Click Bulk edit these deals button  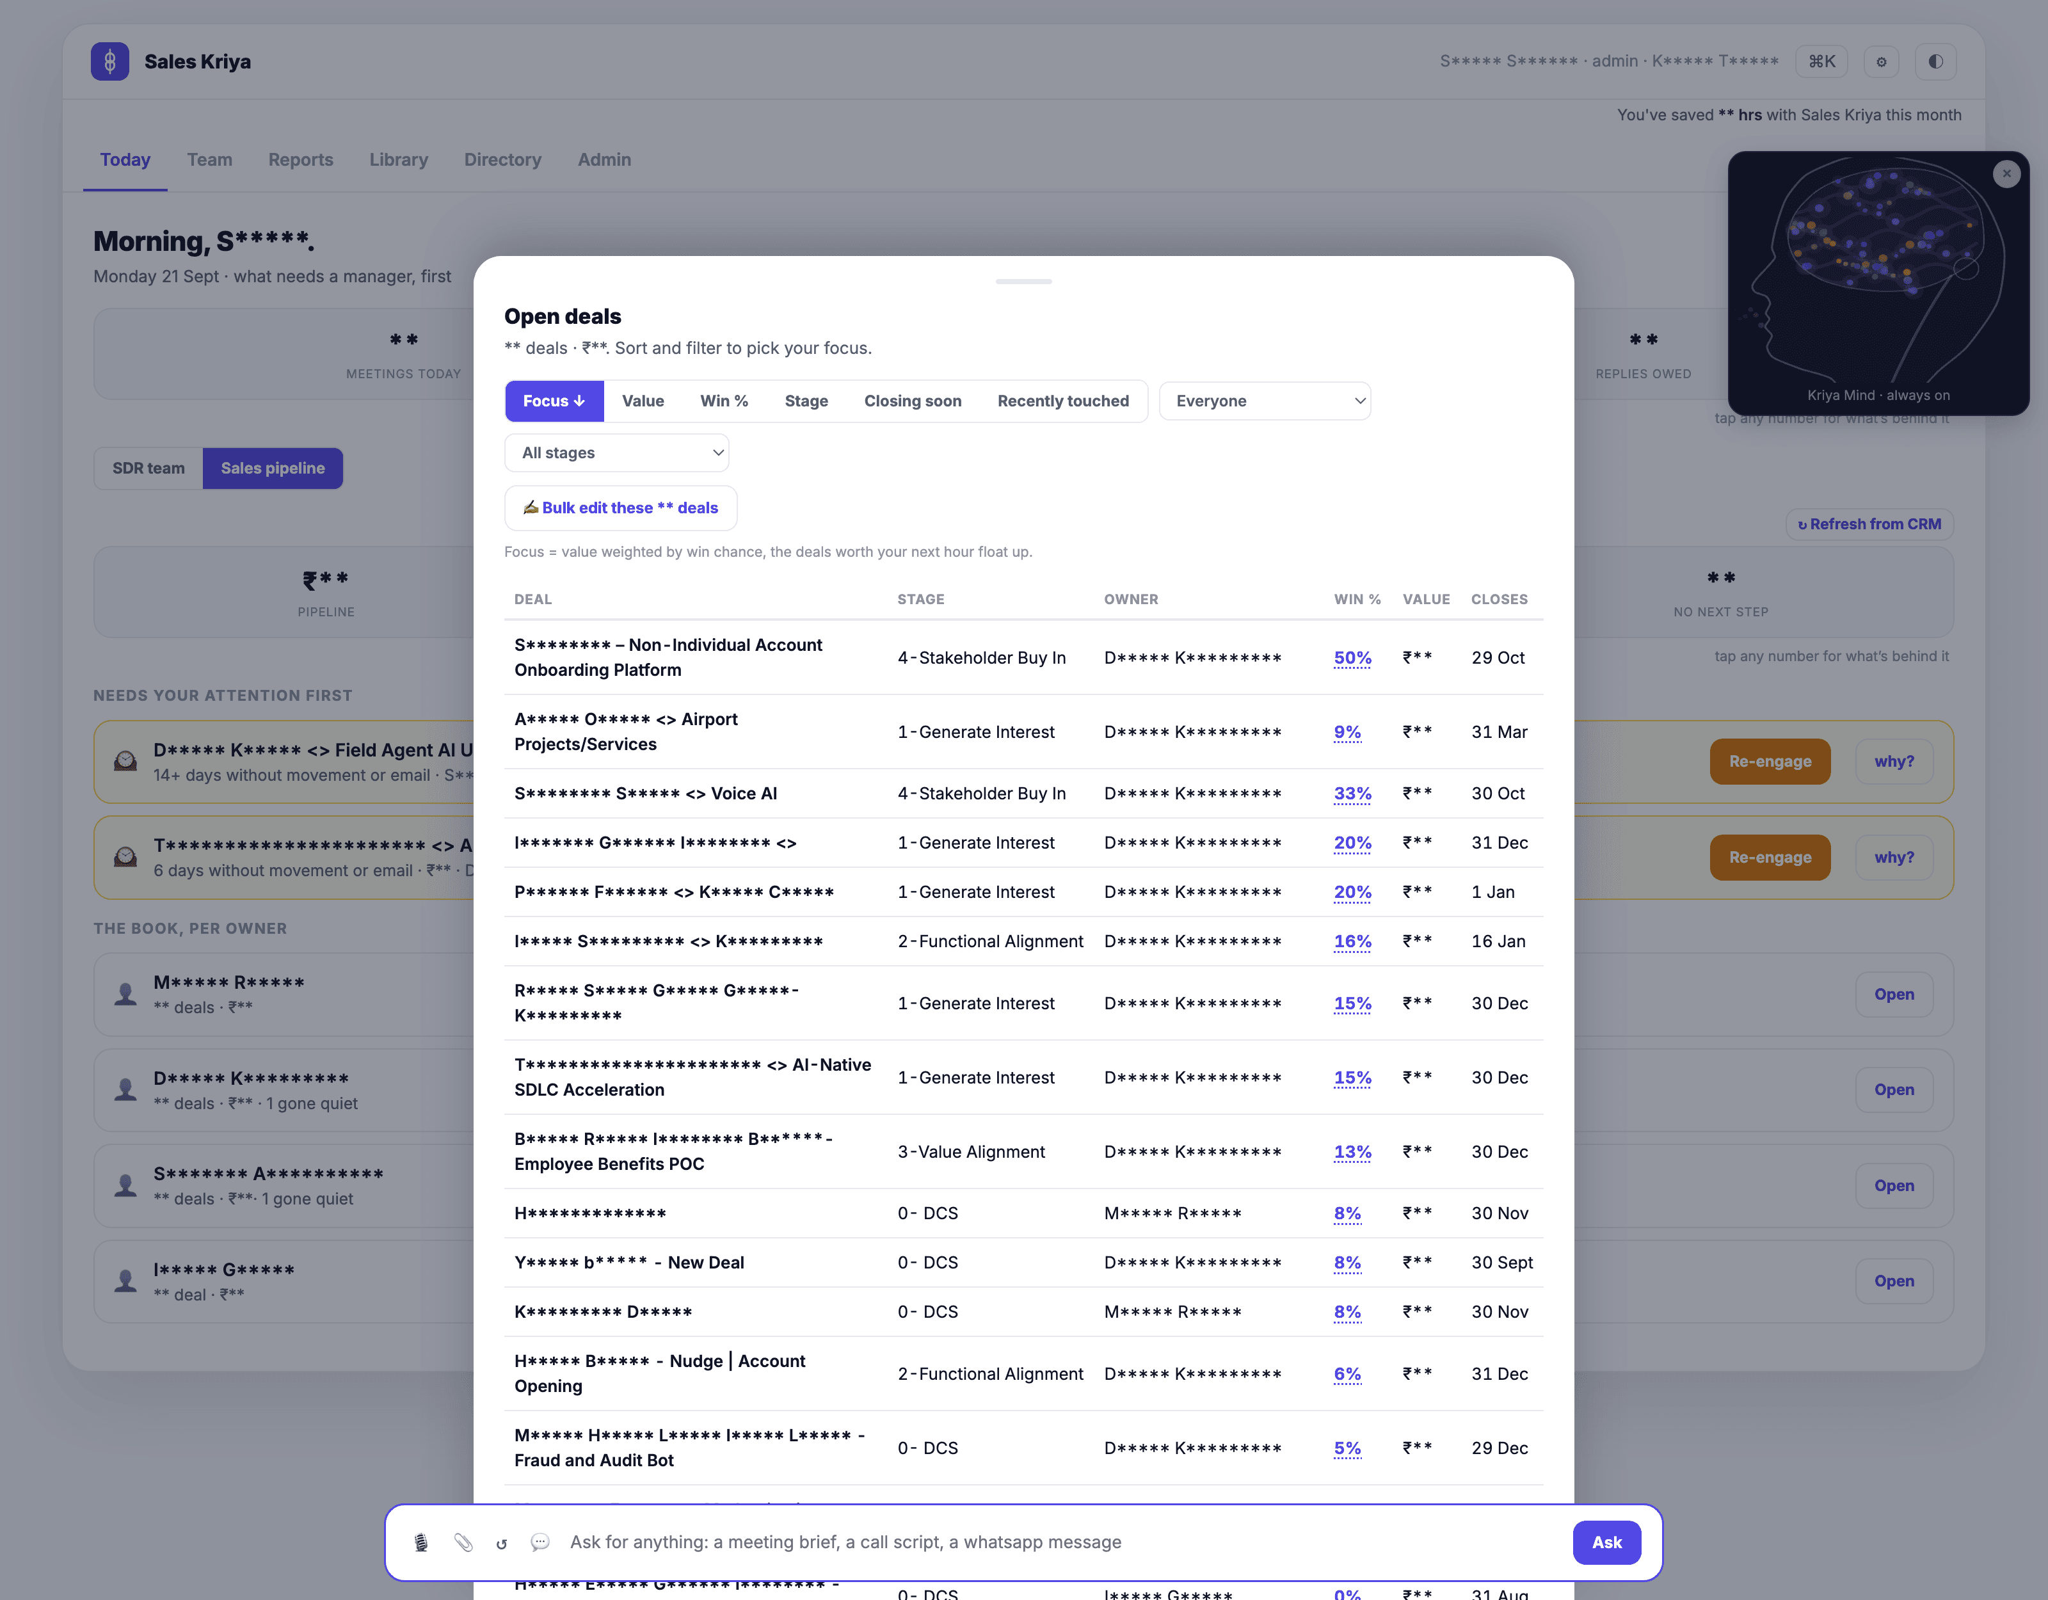coord(621,508)
